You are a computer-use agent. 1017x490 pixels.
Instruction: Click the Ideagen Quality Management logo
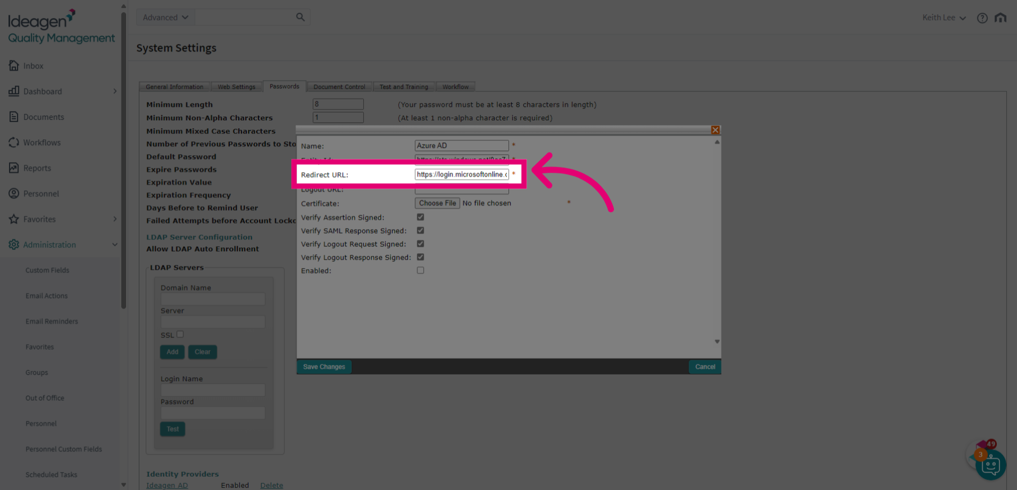coord(61,26)
